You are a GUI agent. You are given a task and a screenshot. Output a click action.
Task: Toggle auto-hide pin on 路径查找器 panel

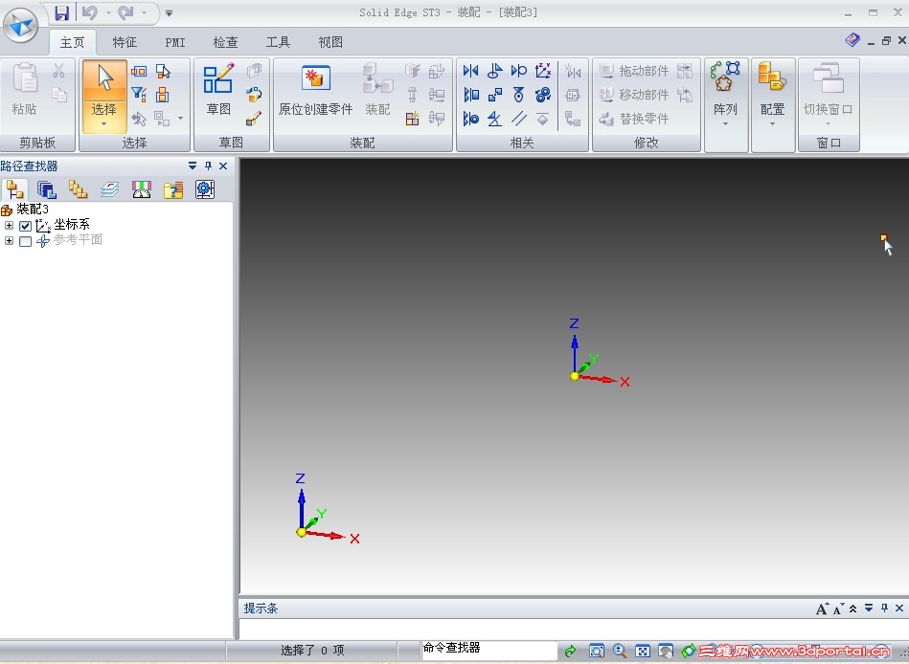click(x=208, y=166)
